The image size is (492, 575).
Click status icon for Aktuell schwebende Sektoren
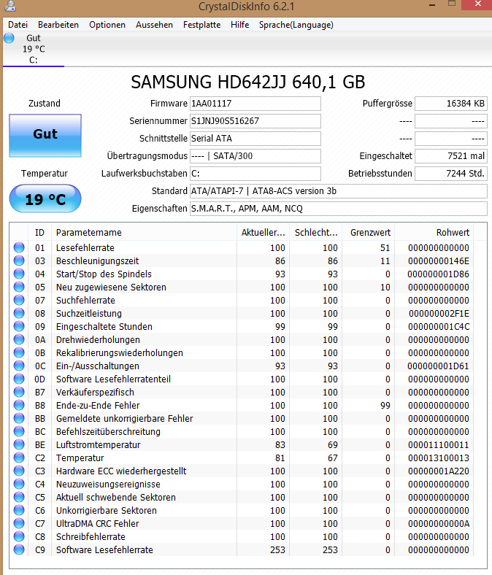(19, 497)
